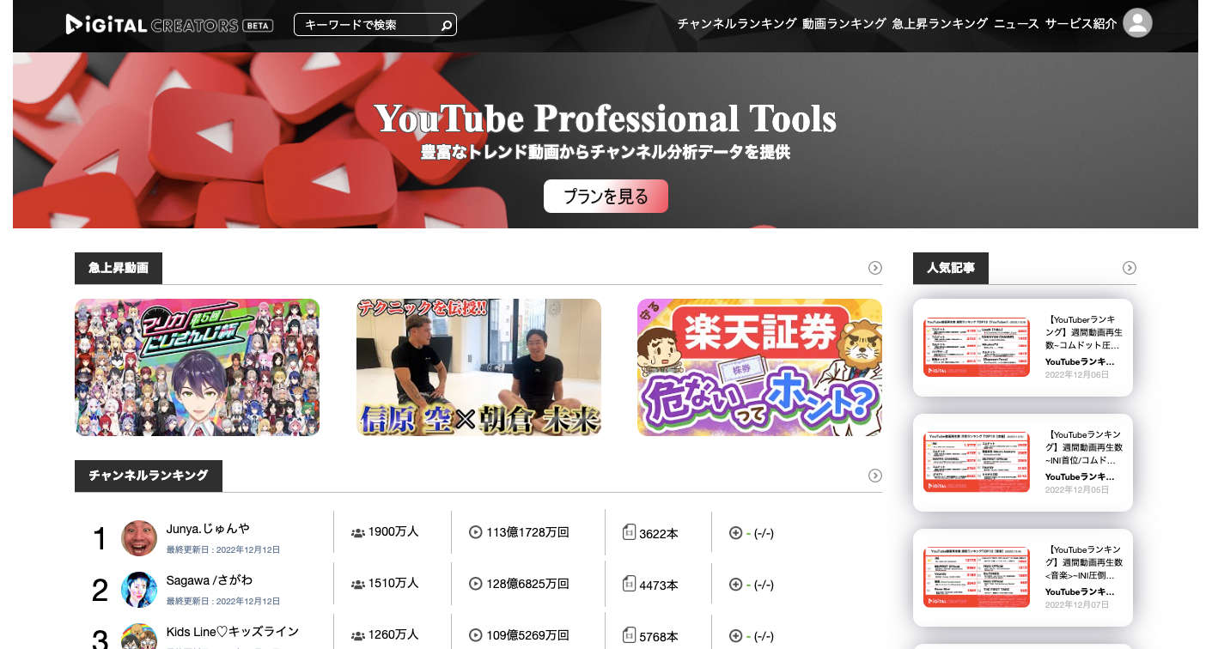The height and width of the screenshot is (649, 1218).
Task: Open more 急上昇動画 via arrow icon
Action: pos(875,268)
